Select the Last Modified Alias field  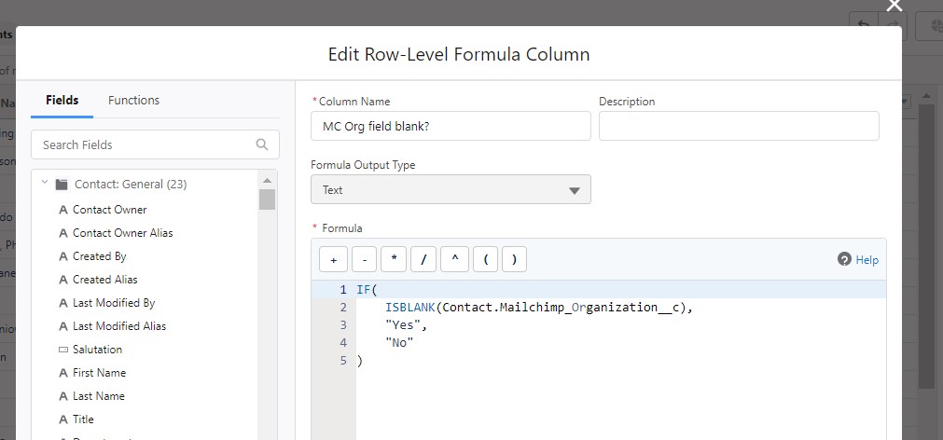click(x=119, y=327)
